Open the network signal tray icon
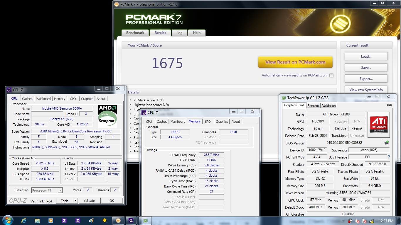401x225 pixels. [x=371, y=221]
